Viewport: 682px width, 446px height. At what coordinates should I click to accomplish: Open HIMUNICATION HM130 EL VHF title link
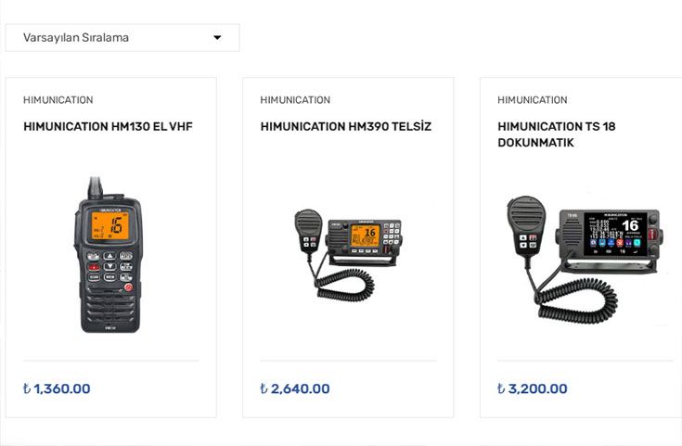pos(108,126)
